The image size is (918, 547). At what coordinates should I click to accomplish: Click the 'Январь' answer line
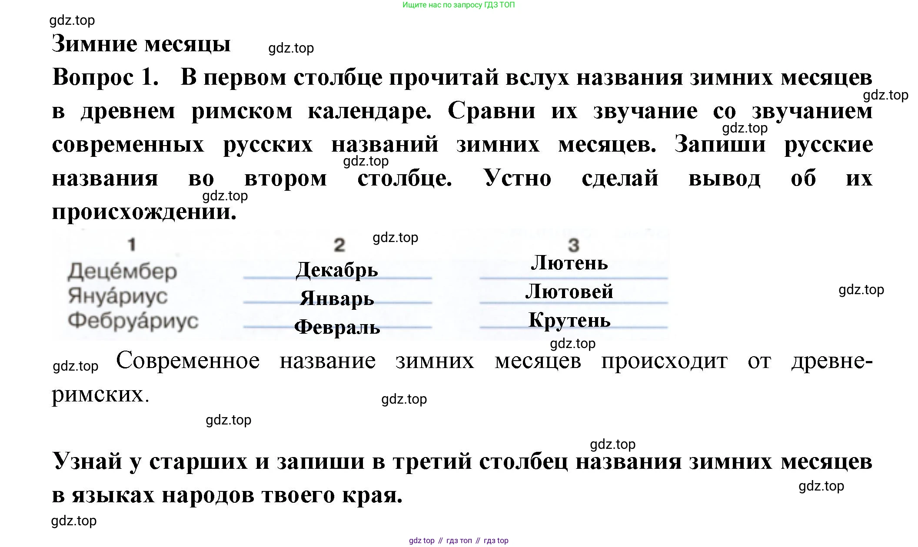pos(337,298)
